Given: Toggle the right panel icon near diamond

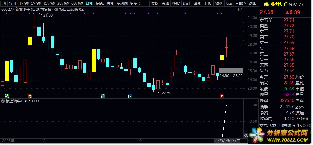Looking at the screenshot, I should (x=240, y=10).
